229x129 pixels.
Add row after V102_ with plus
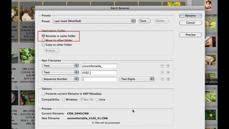coord(168,72)
